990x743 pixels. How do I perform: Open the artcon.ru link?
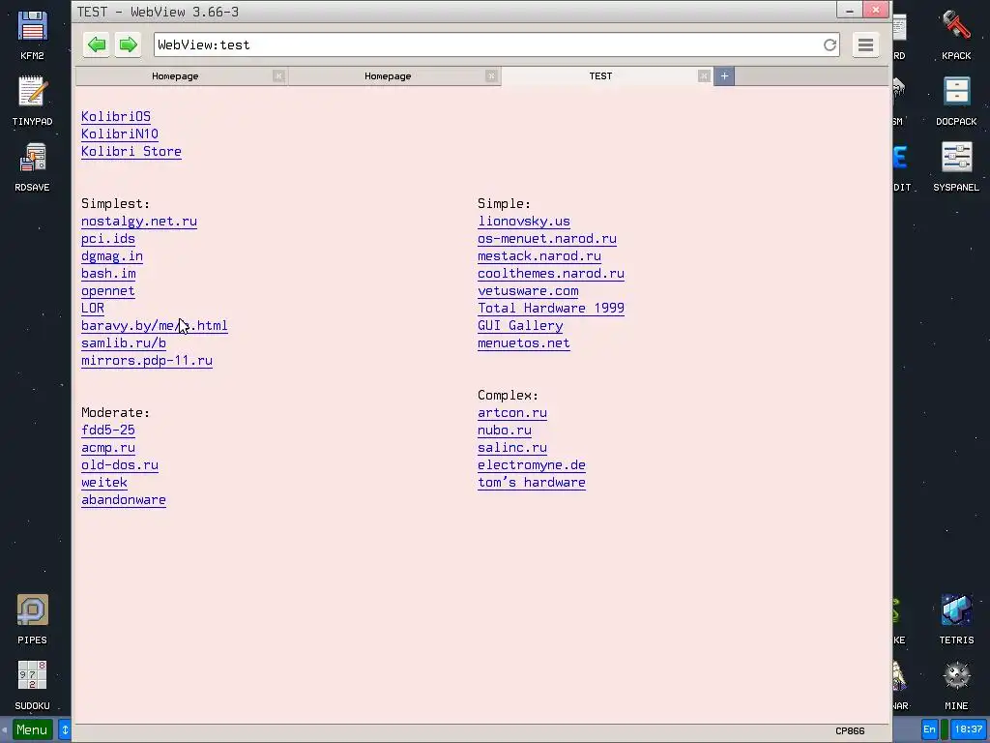(x=512, y=413)
